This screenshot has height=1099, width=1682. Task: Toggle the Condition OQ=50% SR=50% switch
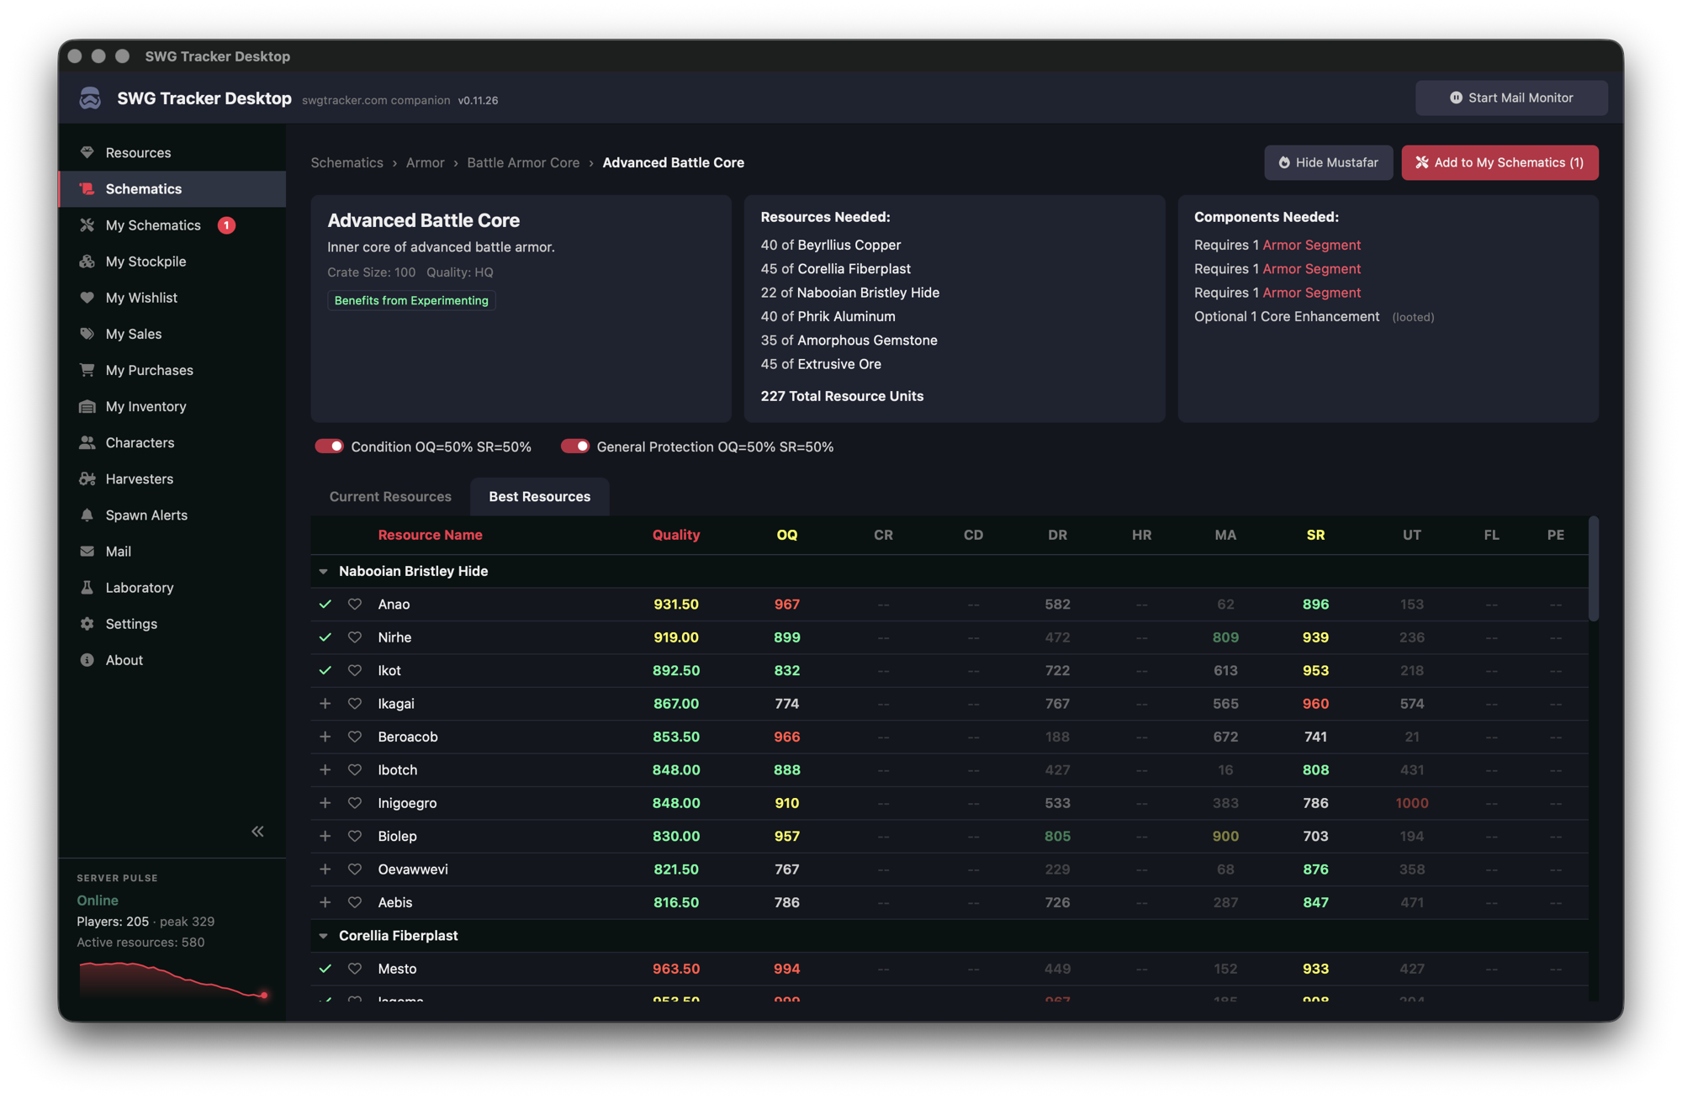coord(329,446)
